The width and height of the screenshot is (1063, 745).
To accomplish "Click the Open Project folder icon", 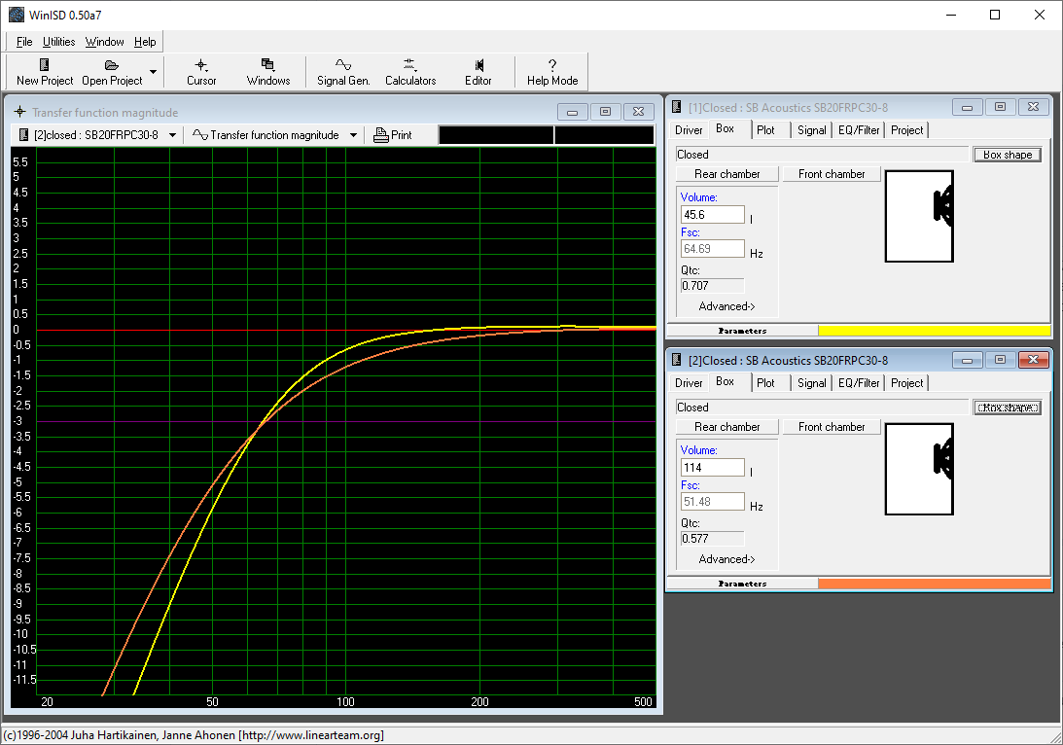I will (x=112, y=65).
